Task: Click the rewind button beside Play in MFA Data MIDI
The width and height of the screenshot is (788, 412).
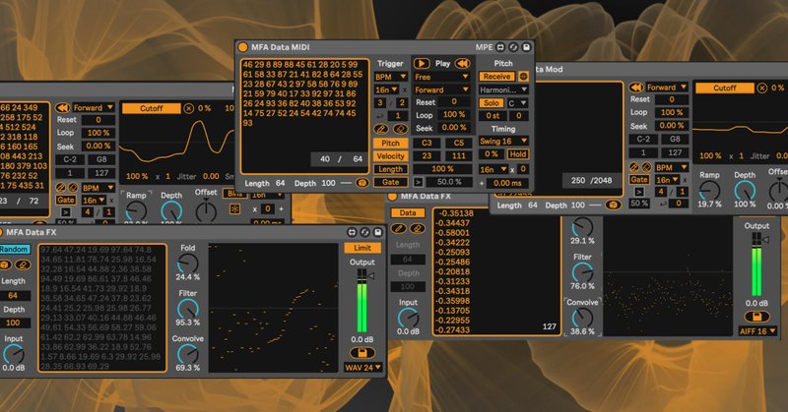Action: coord(462,63)
